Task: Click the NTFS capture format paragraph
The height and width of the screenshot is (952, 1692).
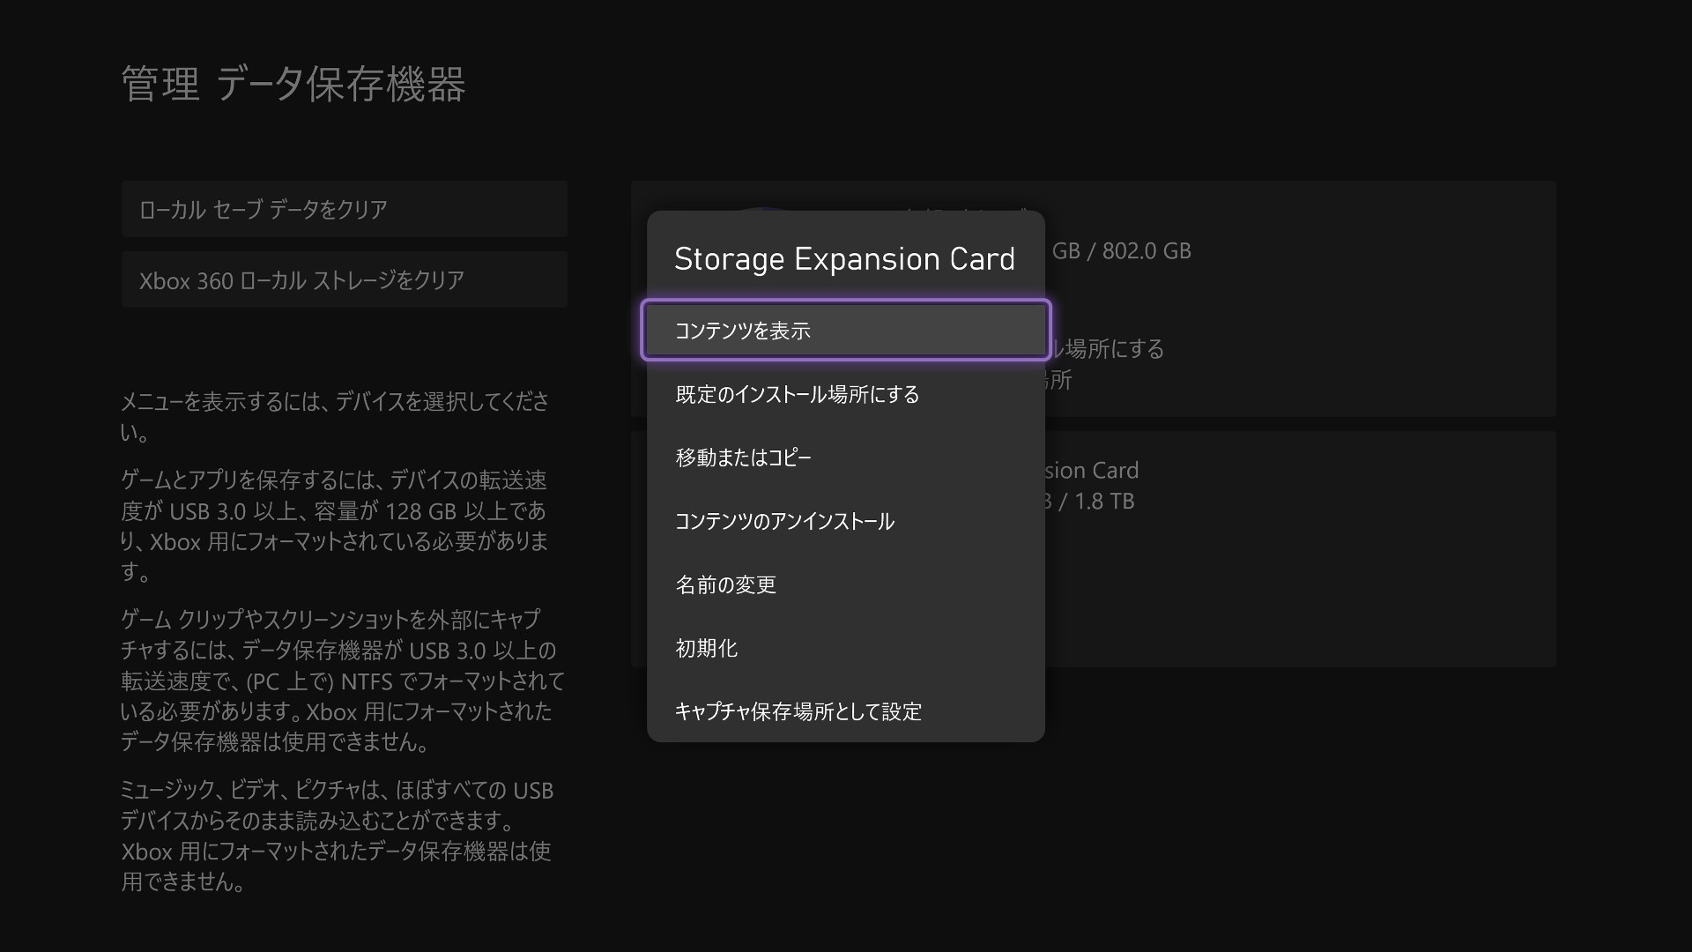Action: (342, 681)
